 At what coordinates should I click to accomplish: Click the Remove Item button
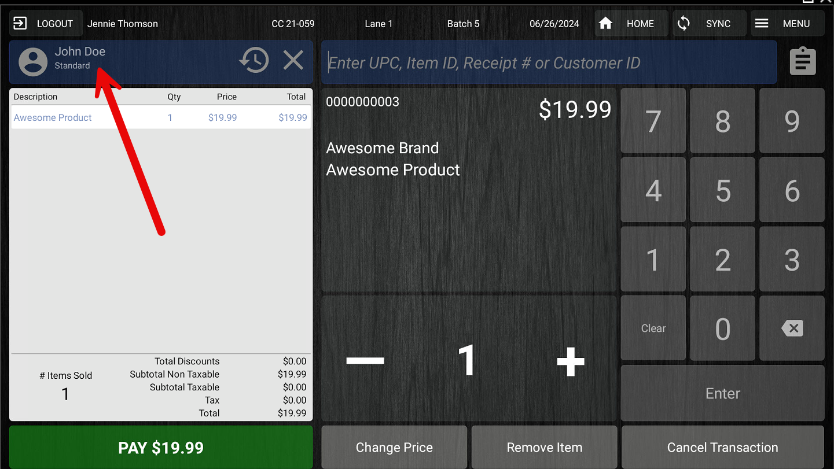click(x=545, y=447)
